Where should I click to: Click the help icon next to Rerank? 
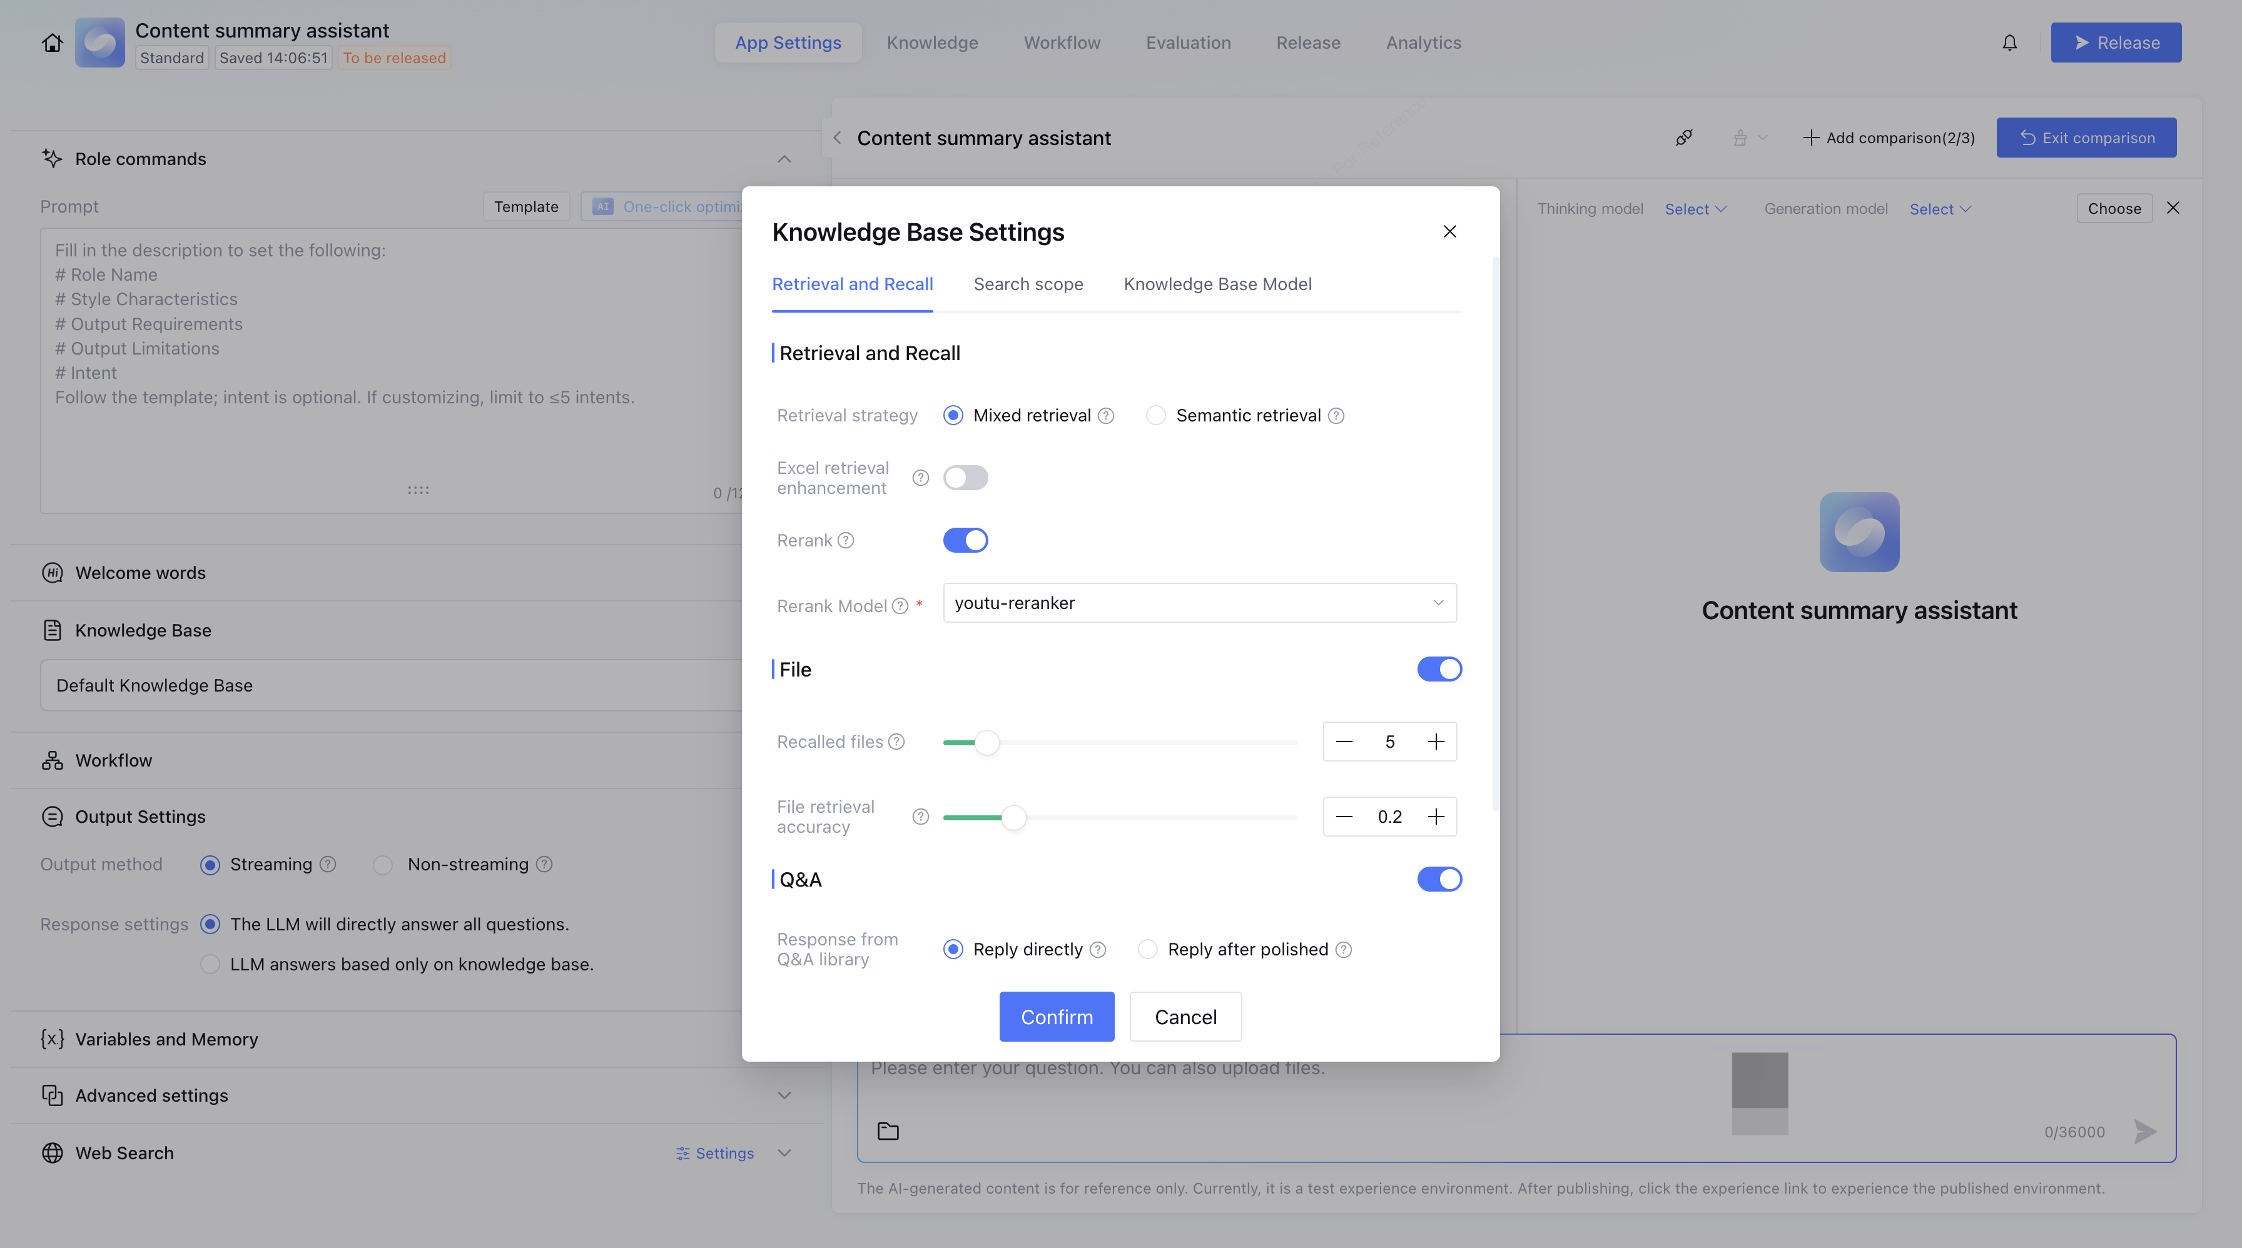coord(845,540)
